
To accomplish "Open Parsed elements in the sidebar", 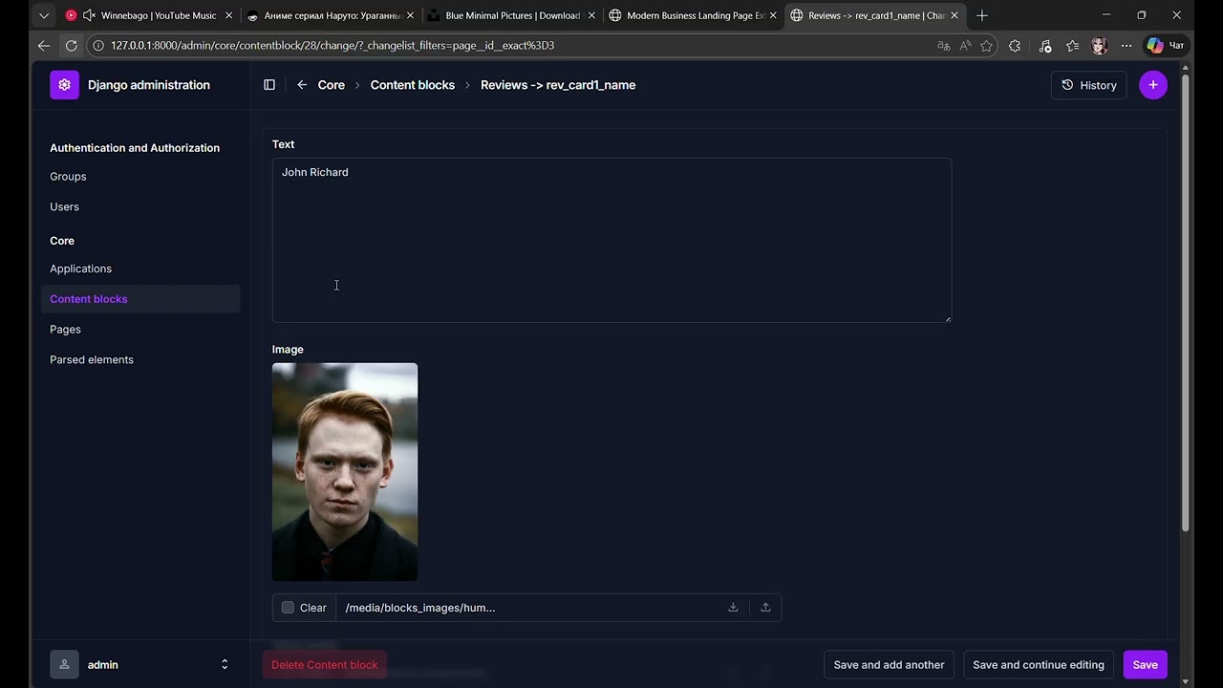I will tap(92, 360).
